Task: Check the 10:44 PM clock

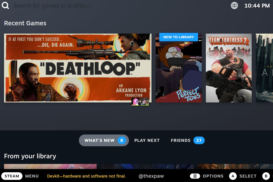Action: pyautogui.click(x=257, y=6)
